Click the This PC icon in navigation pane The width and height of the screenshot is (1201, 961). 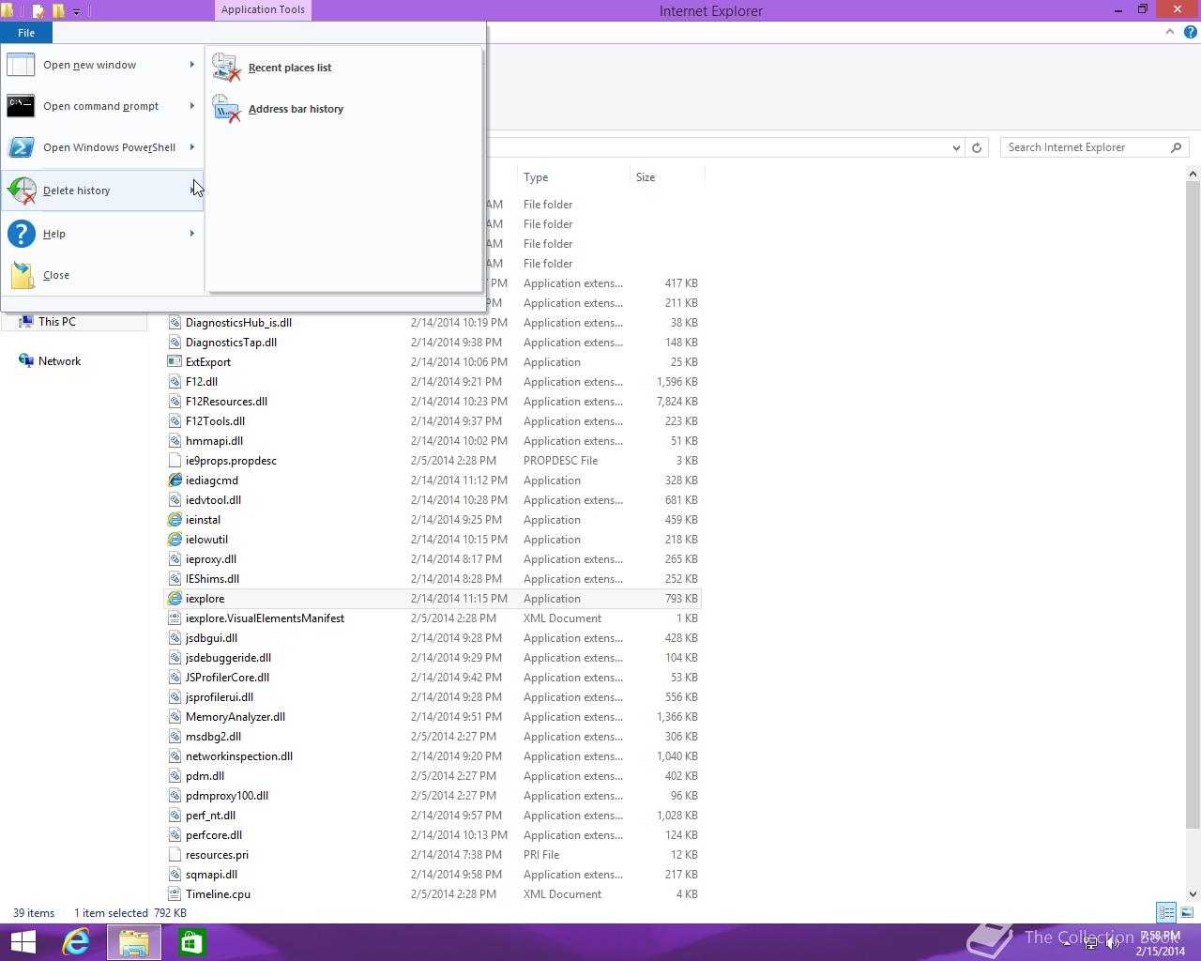(25, 321)
